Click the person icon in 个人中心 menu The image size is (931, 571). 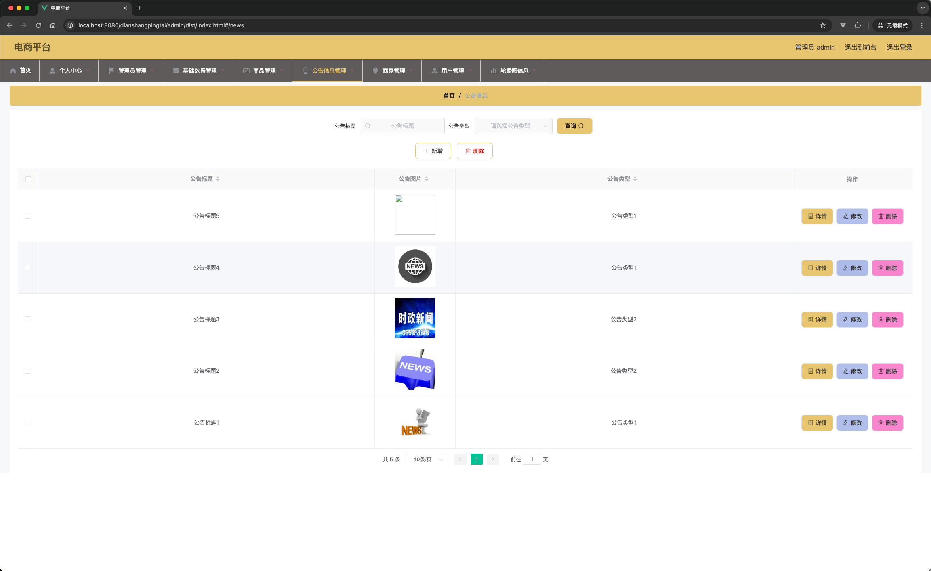(x=53, y=71)
